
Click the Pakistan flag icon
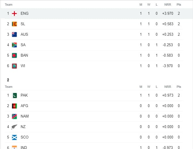(x=14, y=95)
